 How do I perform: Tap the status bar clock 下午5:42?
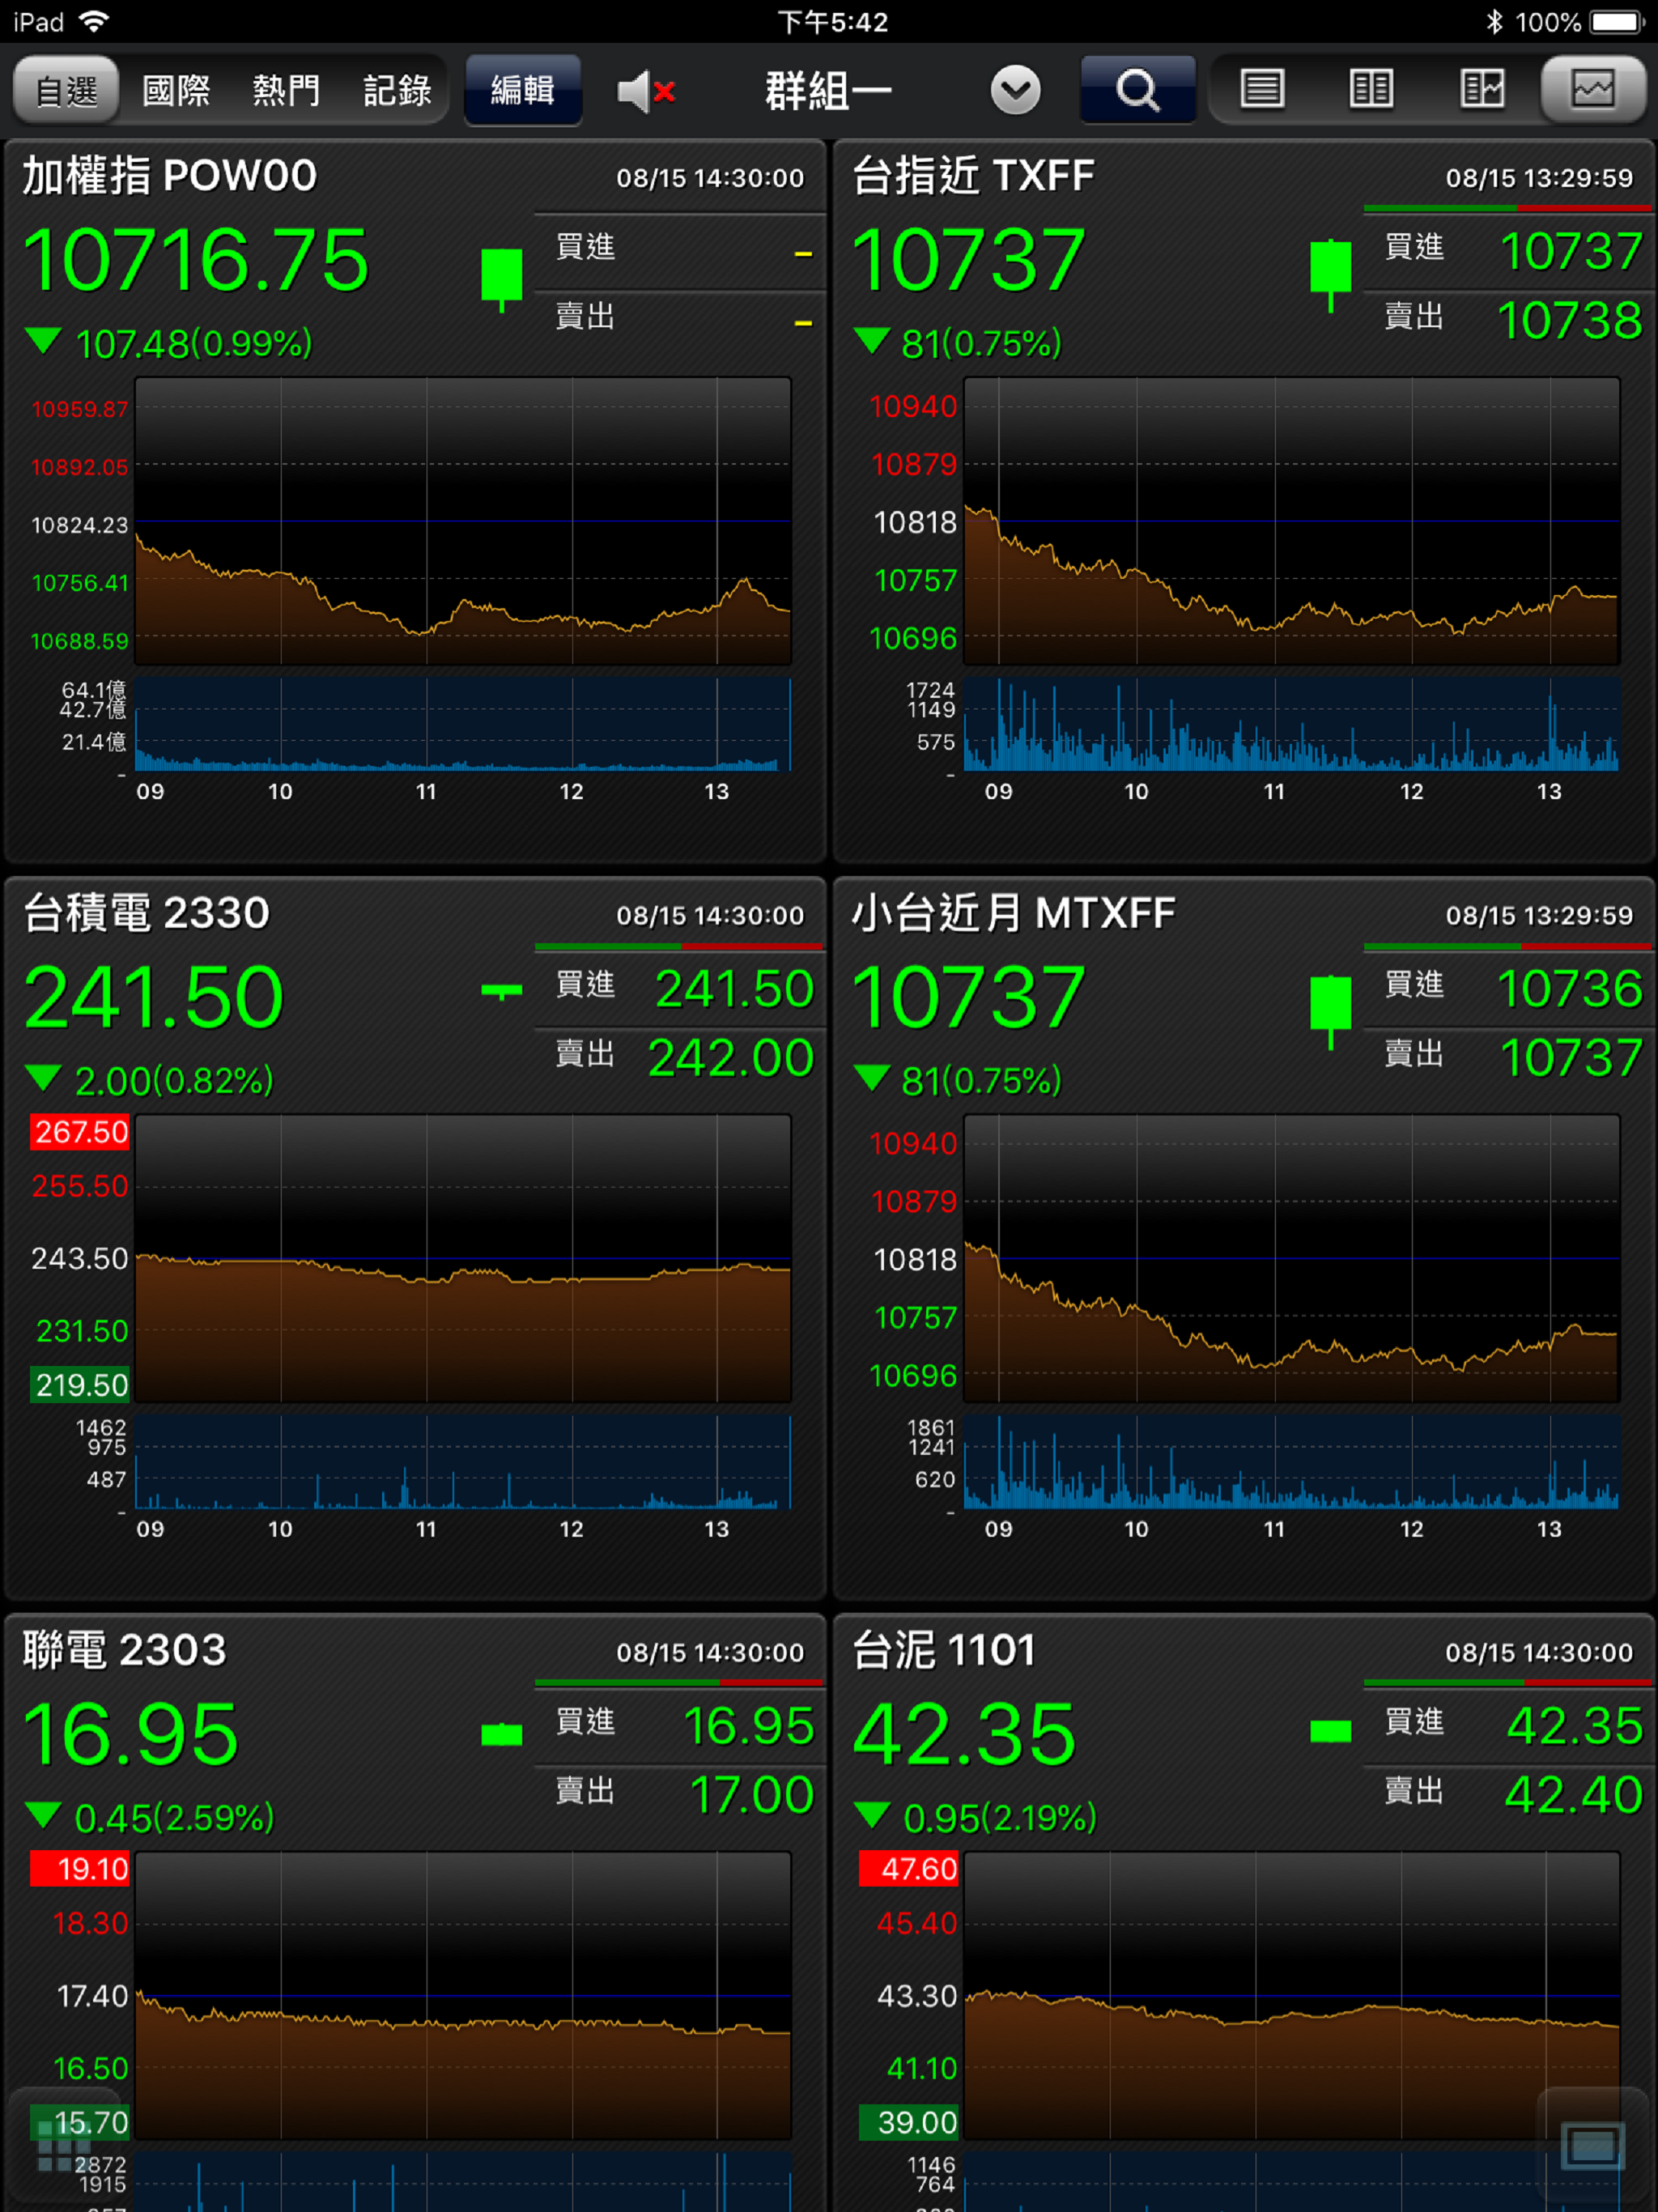point(833,21)
